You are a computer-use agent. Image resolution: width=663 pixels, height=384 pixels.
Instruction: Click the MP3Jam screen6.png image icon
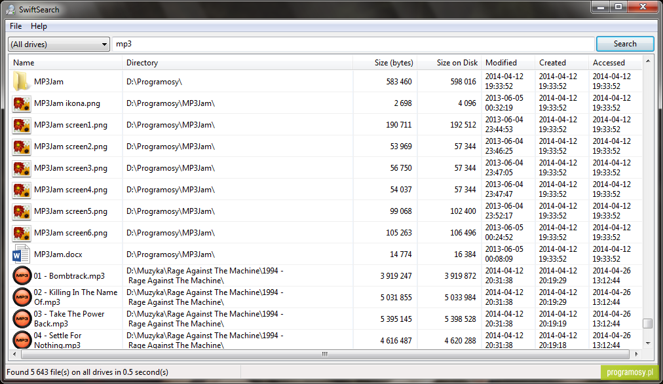pyautogui.click(x=21, y=233)
